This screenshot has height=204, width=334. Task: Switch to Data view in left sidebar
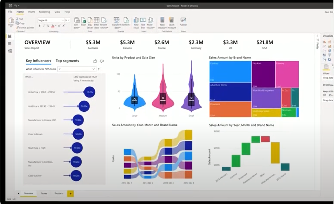(x=10, y=43)
